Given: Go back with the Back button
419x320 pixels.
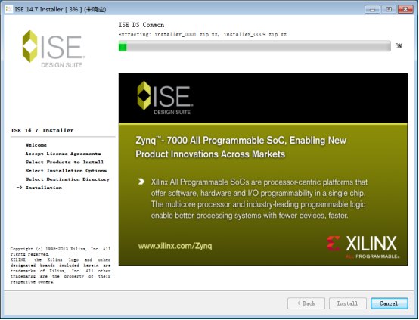Looking at the screenshot, I should pos(306,303).
